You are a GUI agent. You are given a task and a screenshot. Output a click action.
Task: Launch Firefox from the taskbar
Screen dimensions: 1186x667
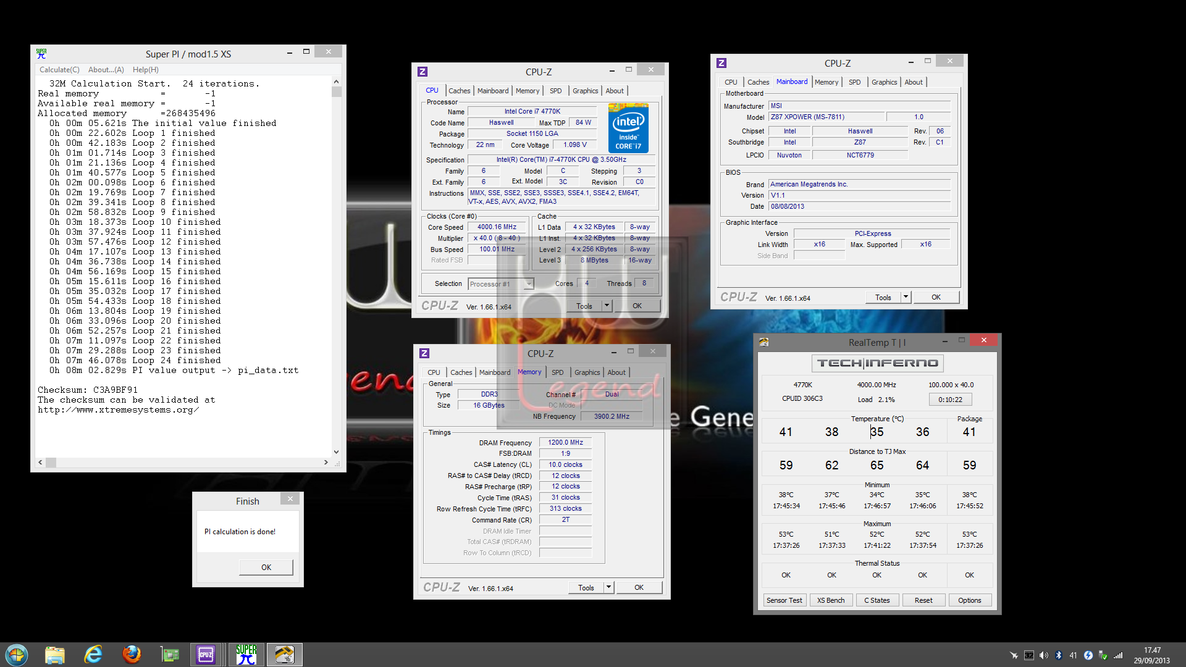pos(132,655)
